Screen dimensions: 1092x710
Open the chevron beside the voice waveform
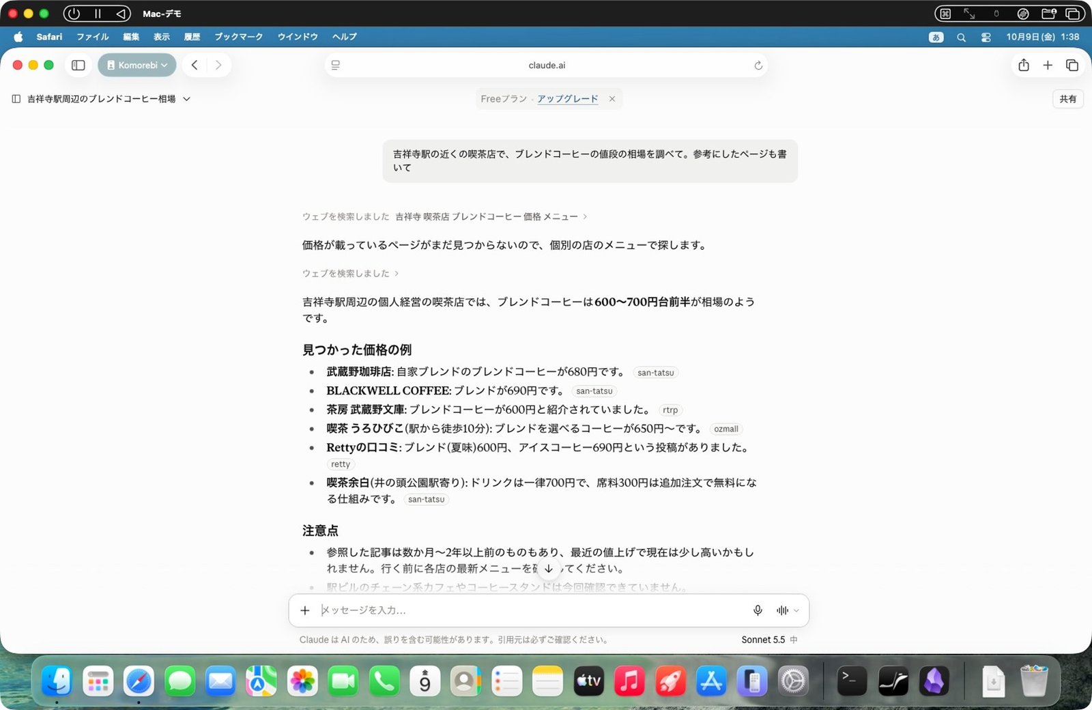tap(796, 610)
